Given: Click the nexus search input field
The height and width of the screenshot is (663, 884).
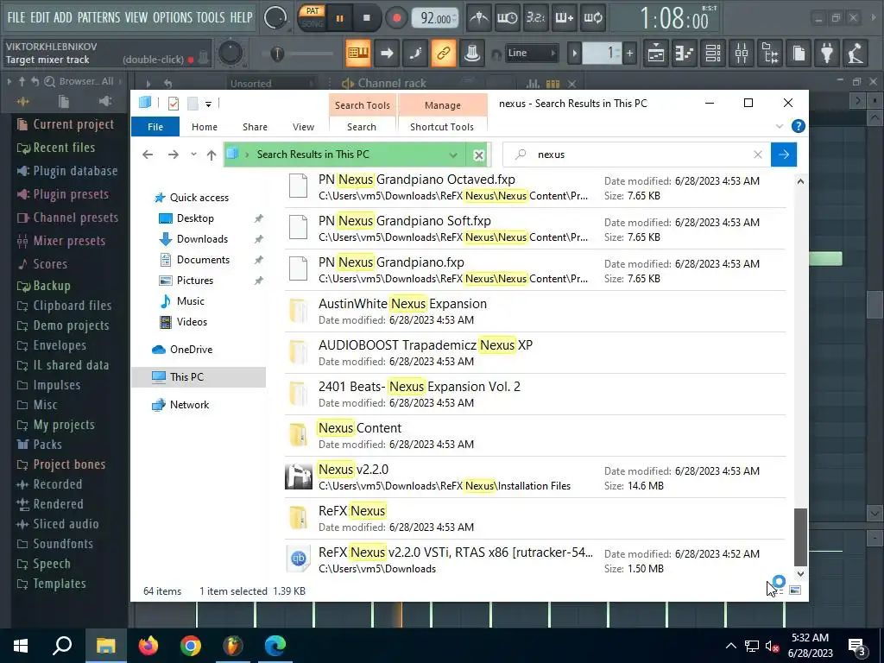Looking at the screenshot, I should tap(637, 155).
